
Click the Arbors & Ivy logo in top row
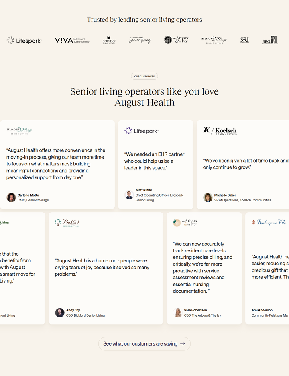pos(176,40)
